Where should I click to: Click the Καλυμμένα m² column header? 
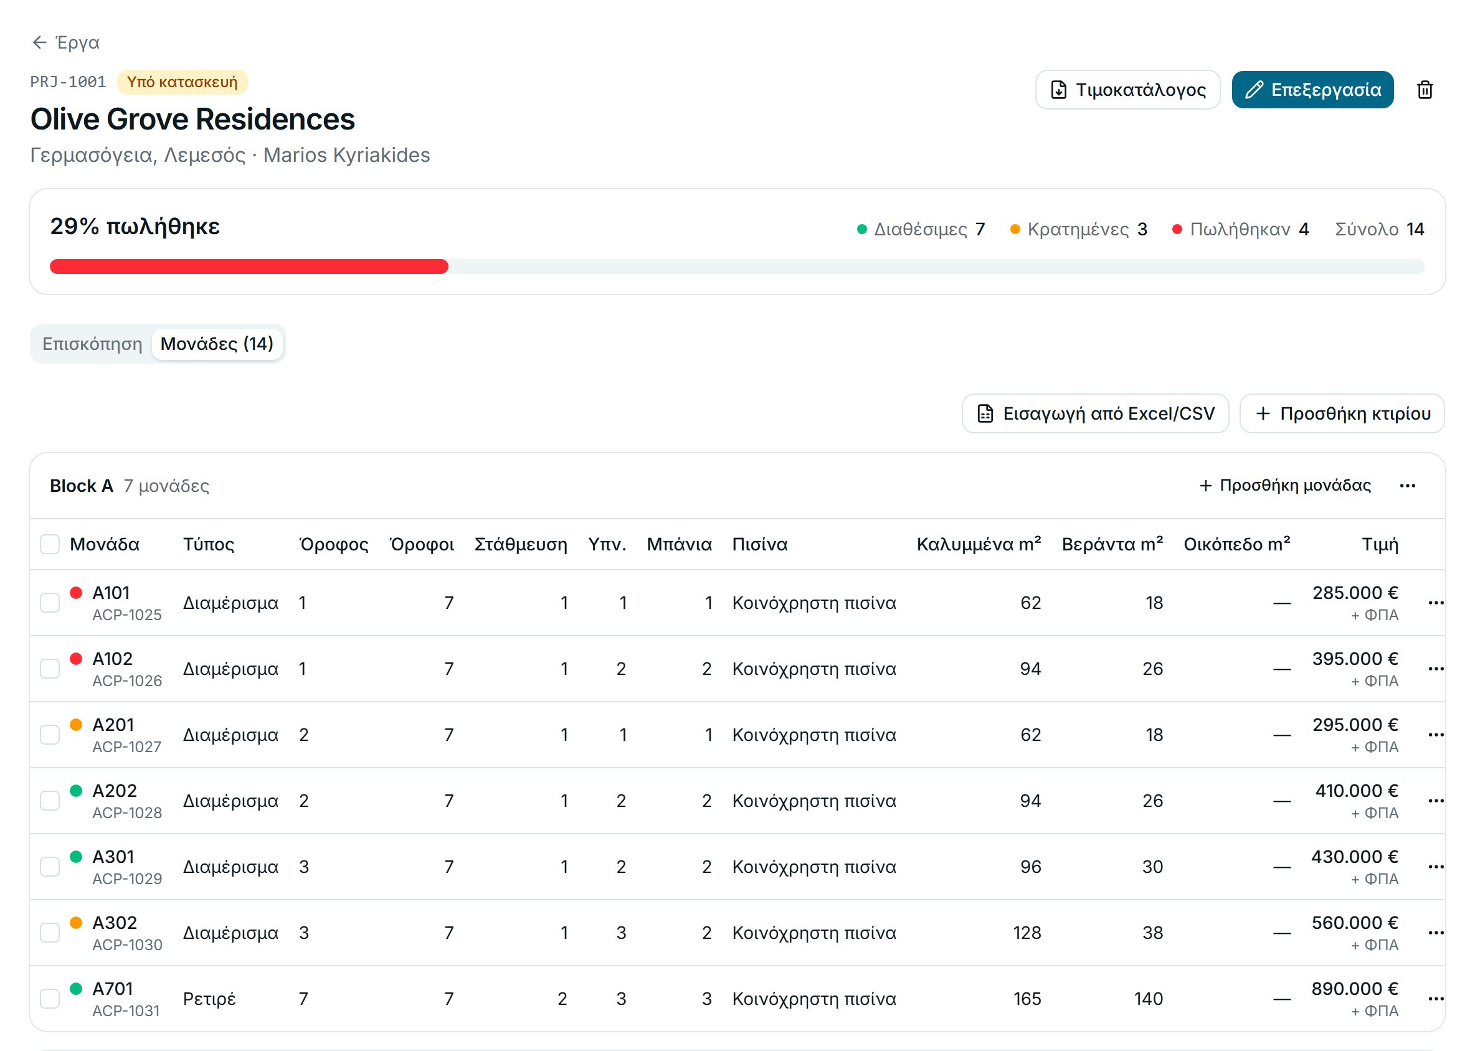click(x=979, y=544)
